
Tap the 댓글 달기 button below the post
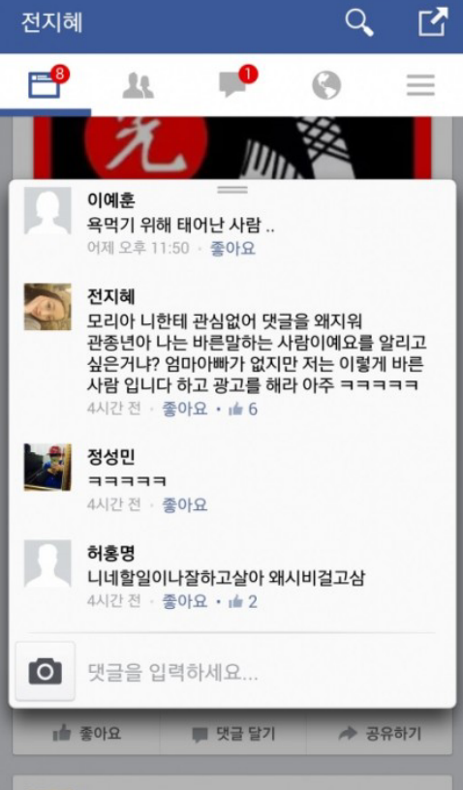coord(233,734)
